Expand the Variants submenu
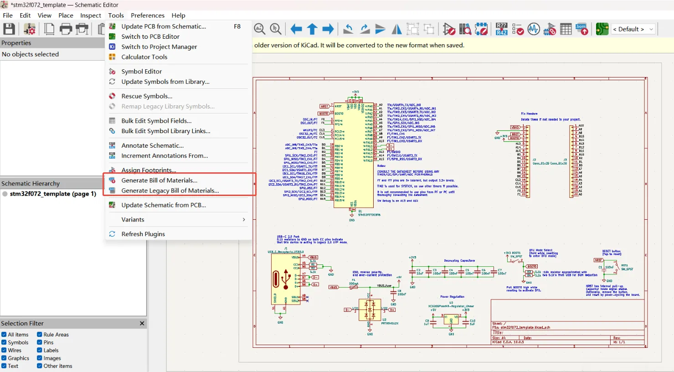This screenshot has height=372, width=674. (x=178, y=219)
